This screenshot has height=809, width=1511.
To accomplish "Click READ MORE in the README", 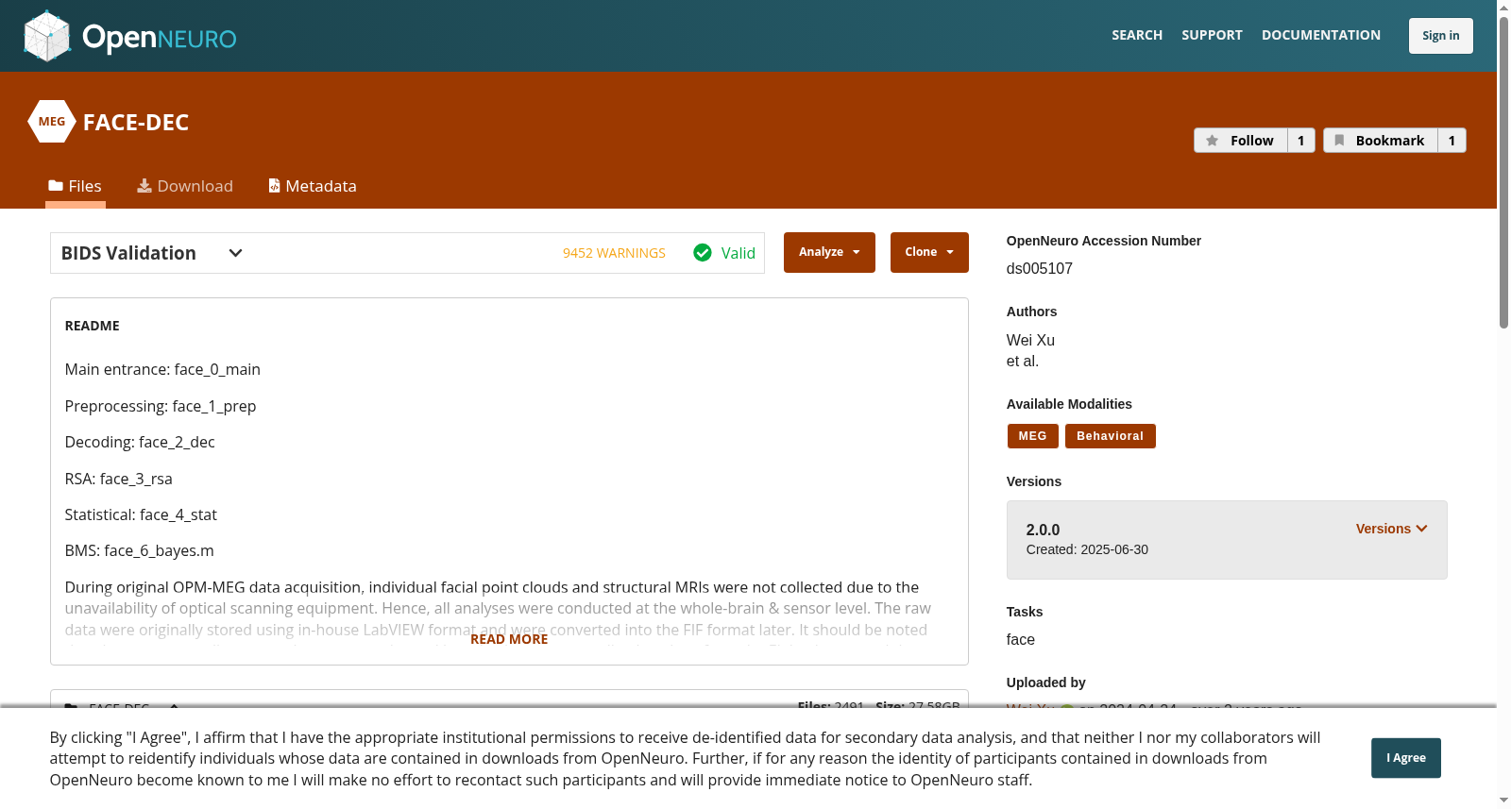I will coord(509,639).
